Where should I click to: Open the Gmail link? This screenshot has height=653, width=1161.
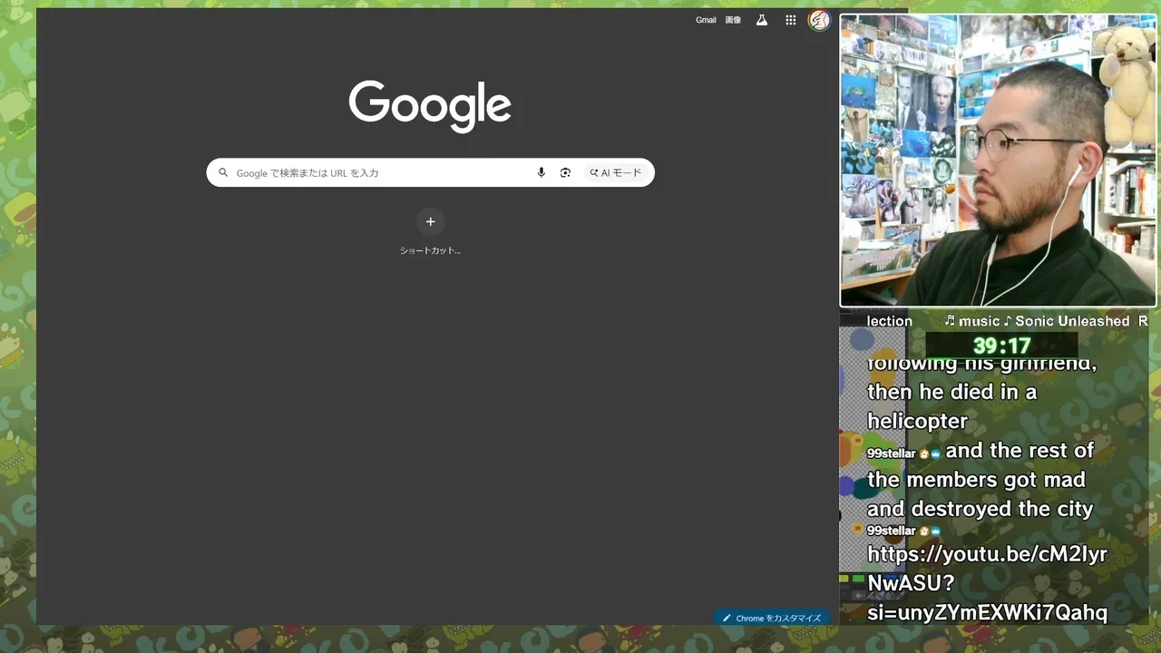(x=706, y=20)
